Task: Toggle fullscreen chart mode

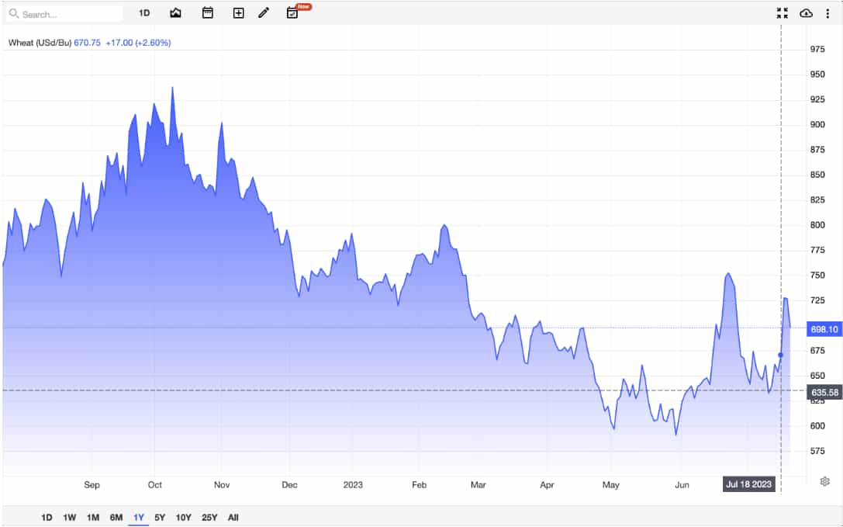Action: pyautogui.click(x=783, y=13)
